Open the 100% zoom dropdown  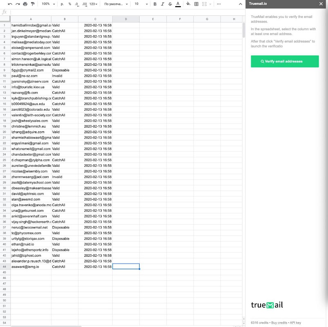point(48,4)
